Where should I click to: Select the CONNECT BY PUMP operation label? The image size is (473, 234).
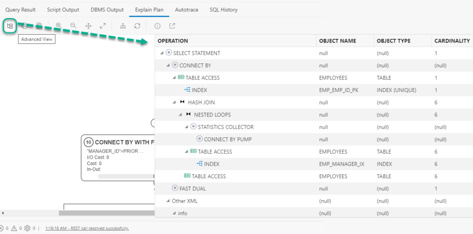pos(228,139)
